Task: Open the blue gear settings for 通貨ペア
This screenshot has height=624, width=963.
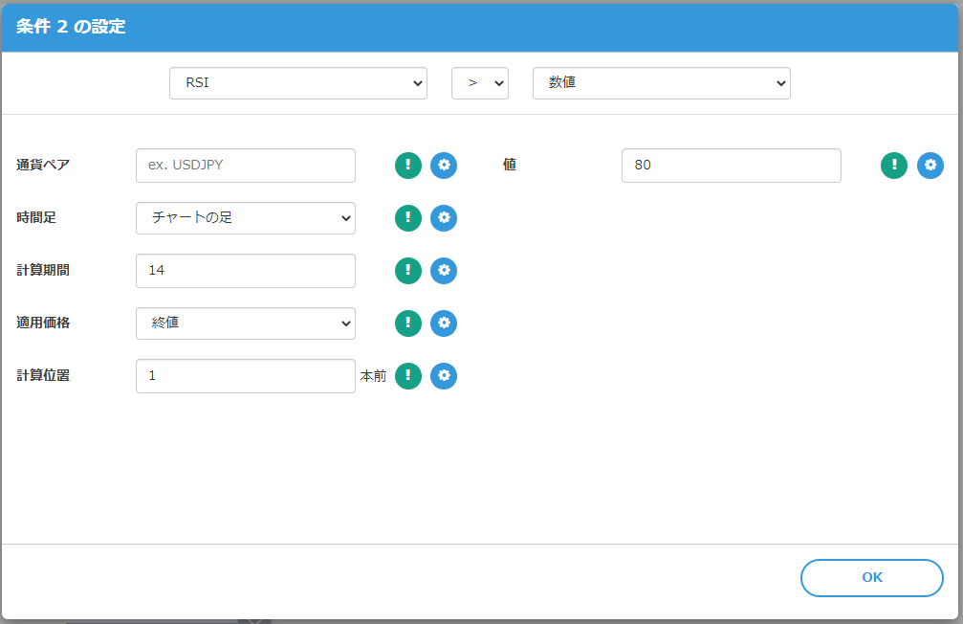Action: pyautogui.click(x=444, y=166)
